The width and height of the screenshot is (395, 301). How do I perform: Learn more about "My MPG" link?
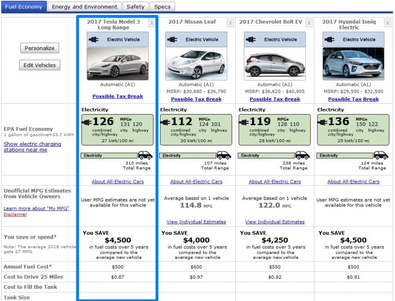(x=36, y=208)
